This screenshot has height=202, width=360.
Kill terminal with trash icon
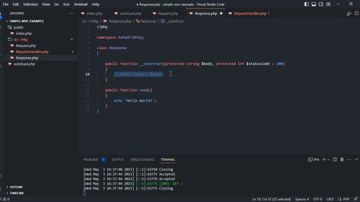click(x=342, y=159)
